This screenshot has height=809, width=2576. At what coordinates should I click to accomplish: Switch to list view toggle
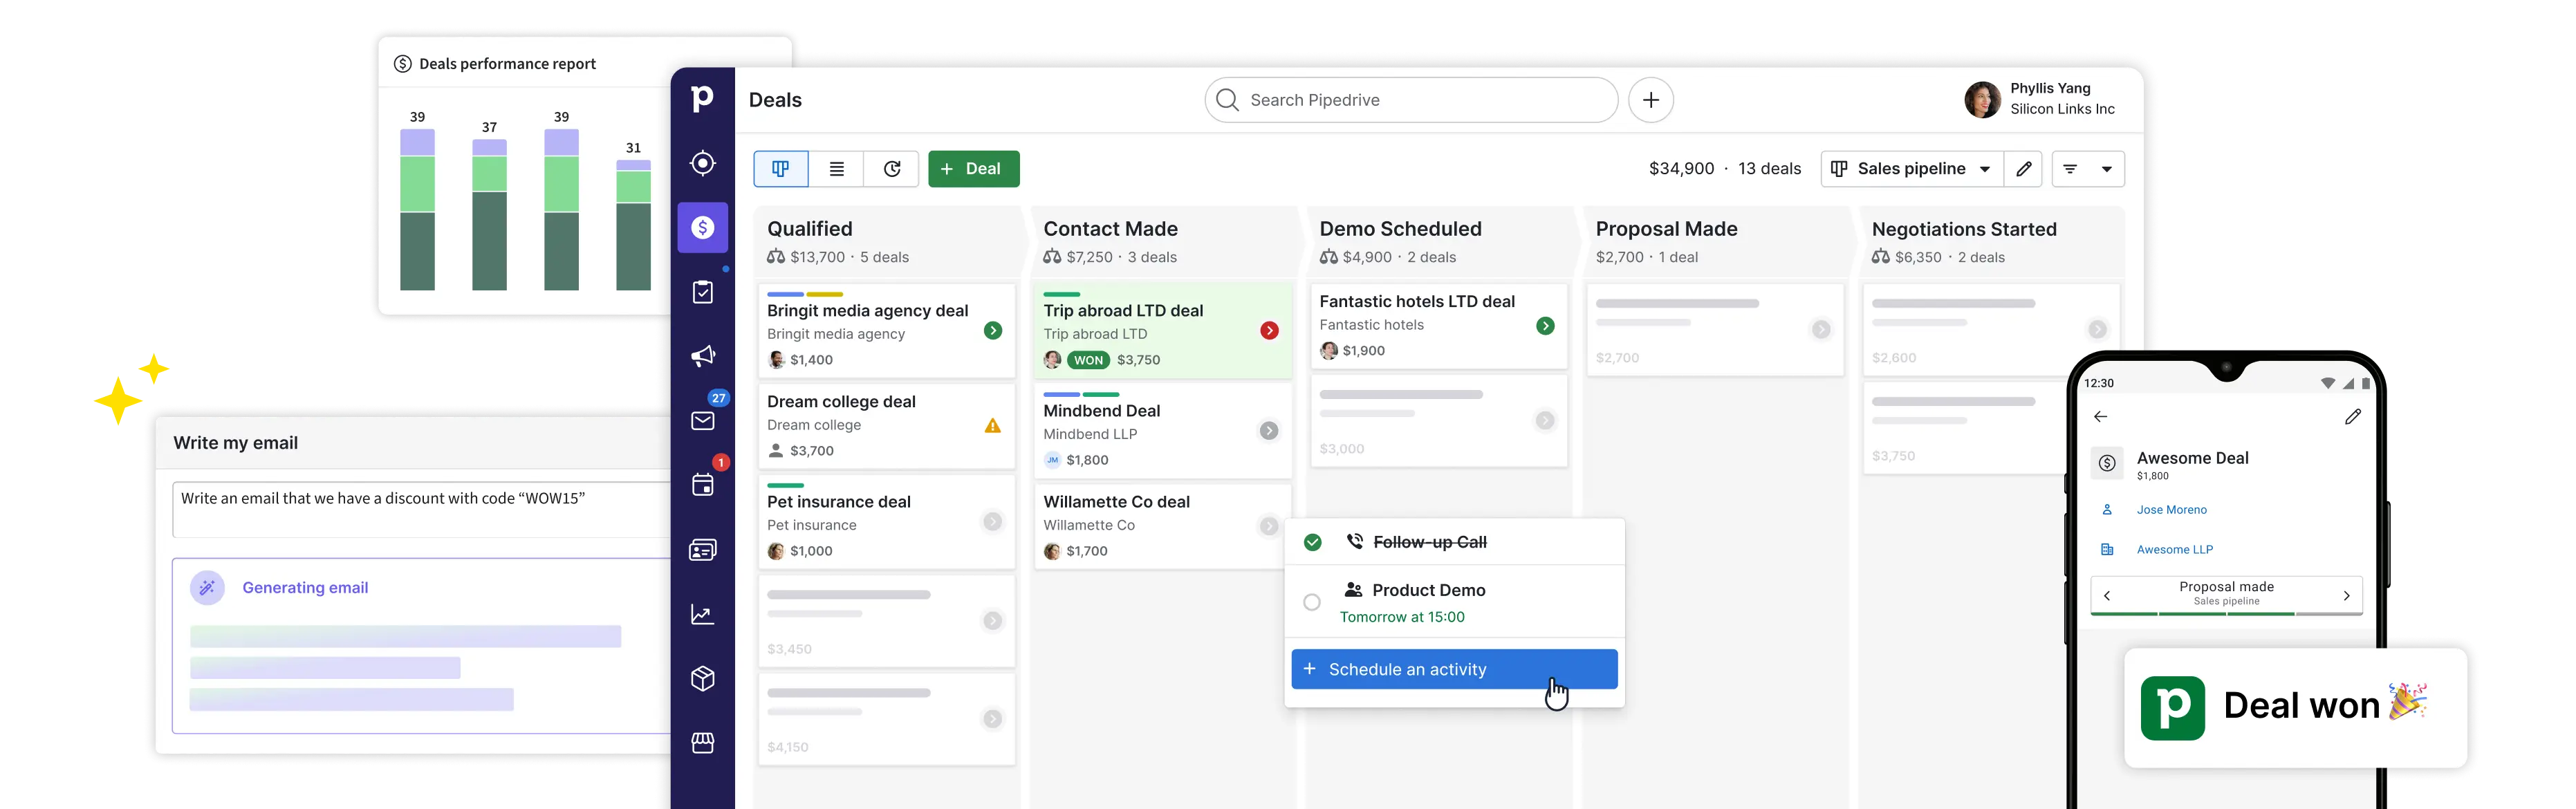836,169
